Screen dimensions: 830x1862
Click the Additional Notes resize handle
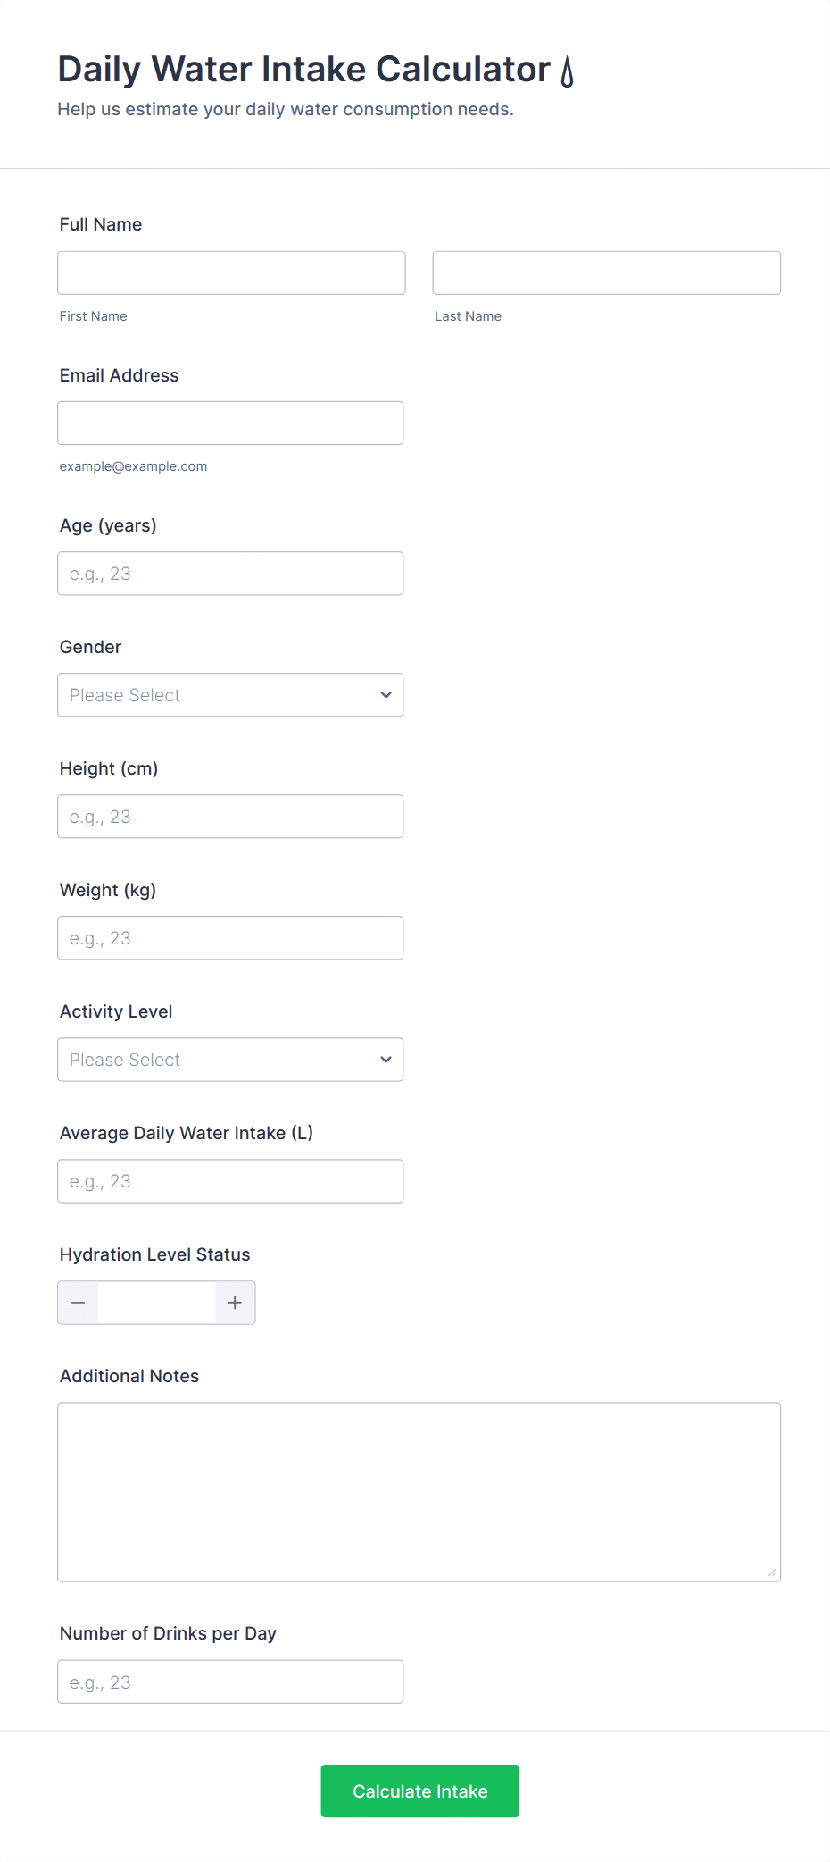[x=772, y=1573]
